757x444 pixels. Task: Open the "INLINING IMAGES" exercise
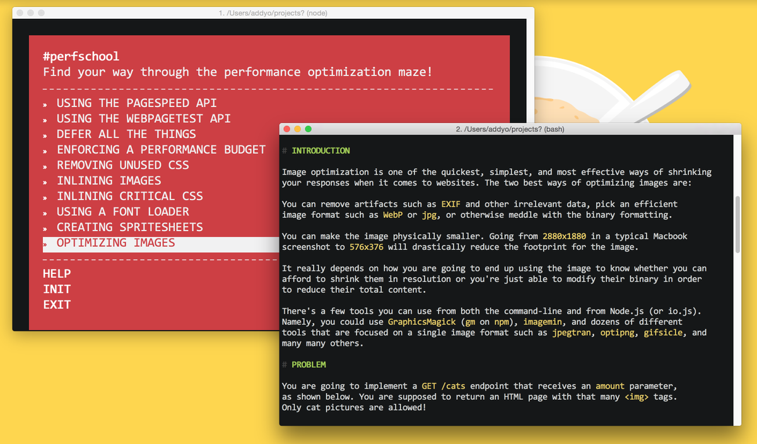click(x=109, y=180)
